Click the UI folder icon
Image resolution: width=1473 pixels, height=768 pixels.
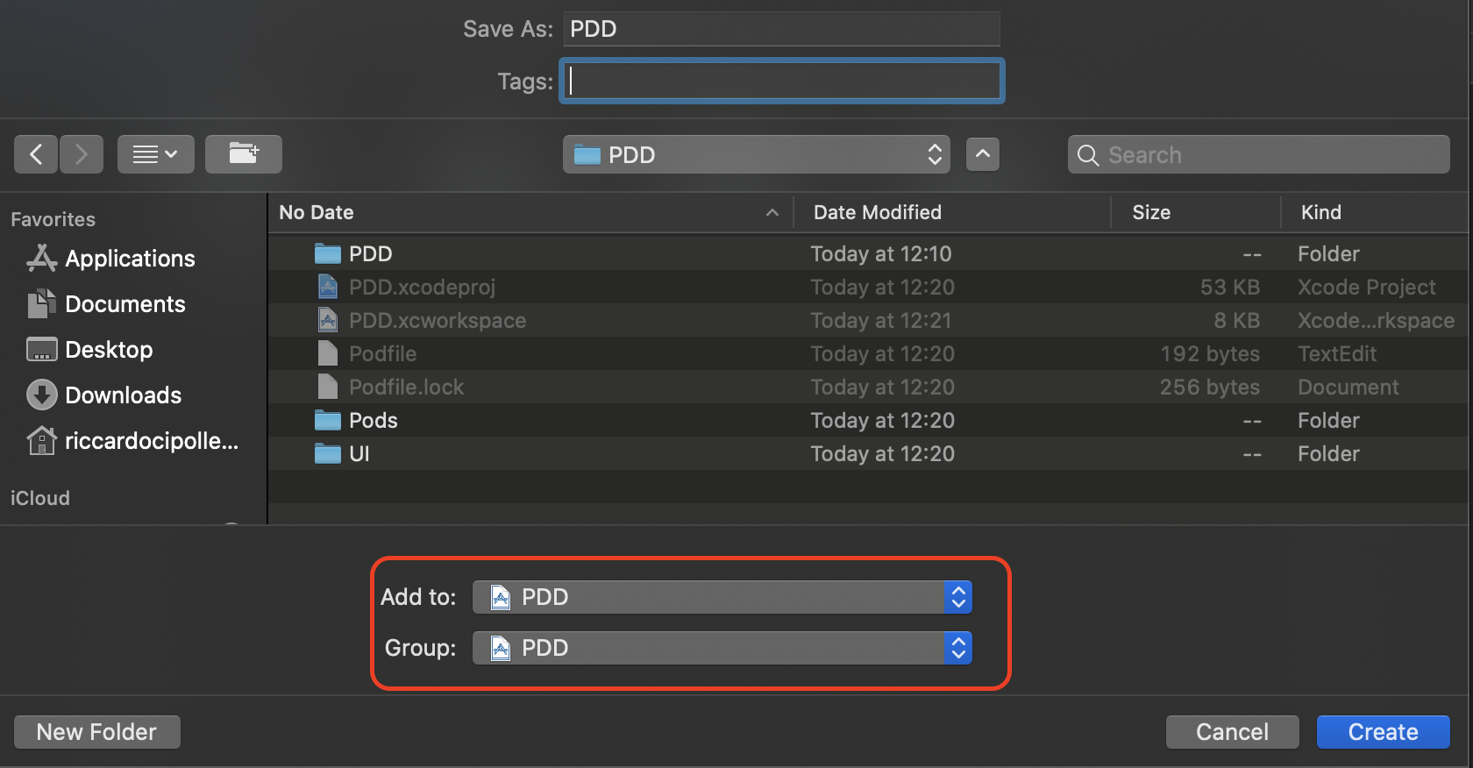(x=328, y=453)
